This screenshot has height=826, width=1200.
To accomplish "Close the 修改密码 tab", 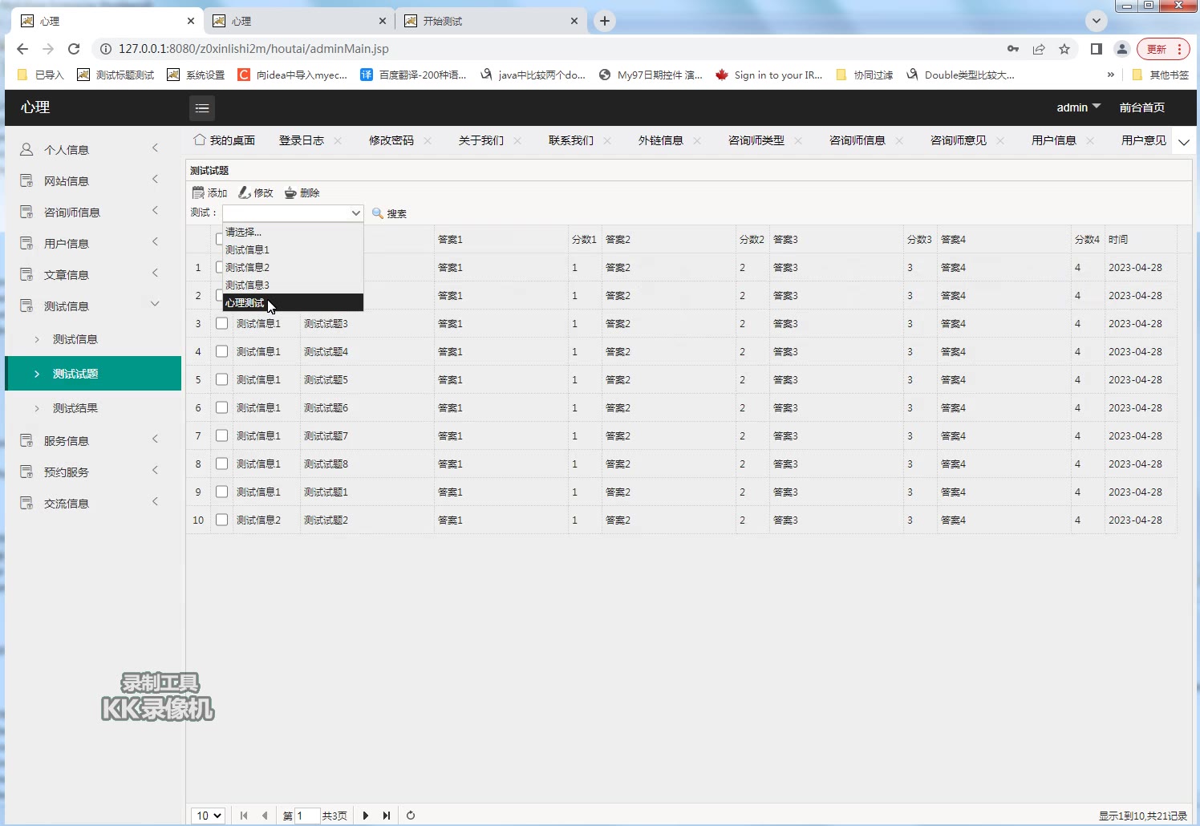I will coord(428,141).
